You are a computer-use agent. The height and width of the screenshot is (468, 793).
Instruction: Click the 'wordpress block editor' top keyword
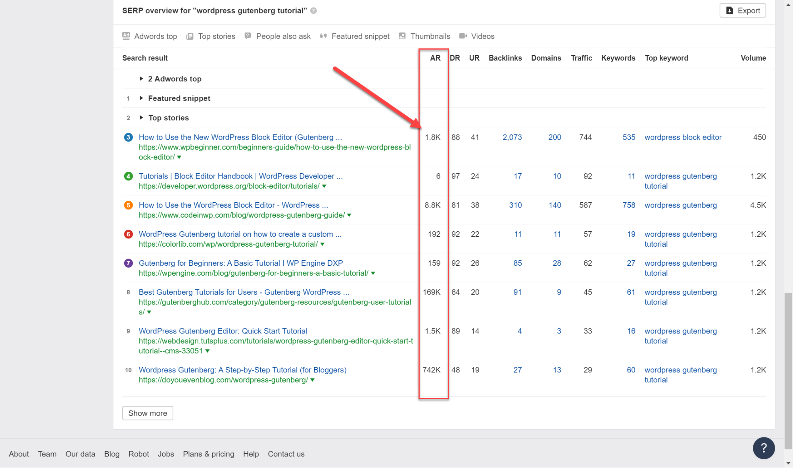point(683,137)
